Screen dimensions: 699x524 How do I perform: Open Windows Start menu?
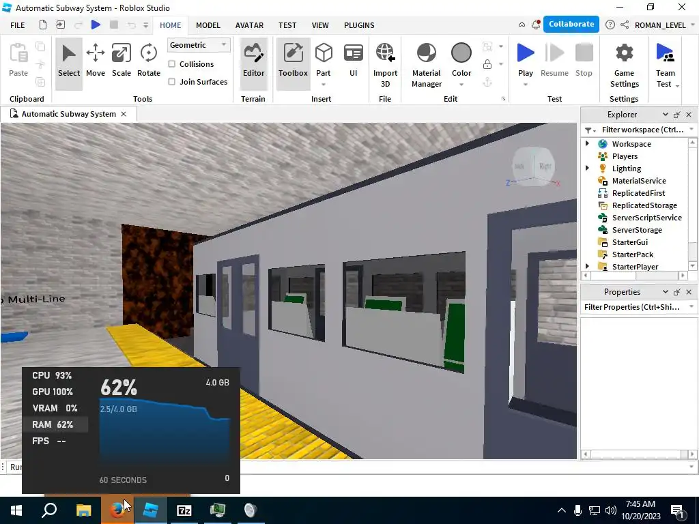point(16,510)
